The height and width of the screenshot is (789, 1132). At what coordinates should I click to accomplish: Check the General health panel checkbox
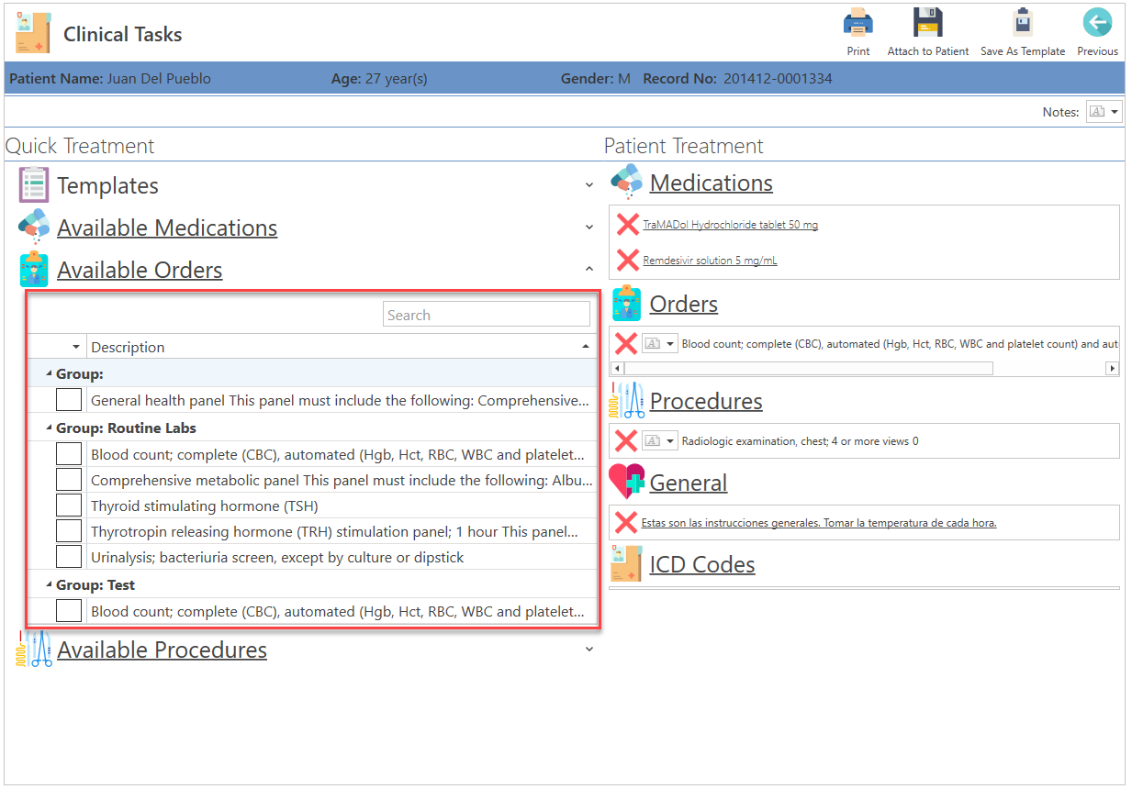click(x=69, y=400)
